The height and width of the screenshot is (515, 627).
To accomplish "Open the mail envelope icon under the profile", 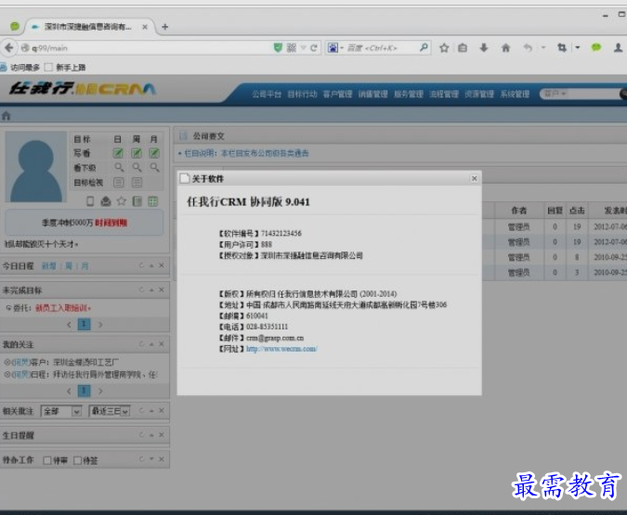I will [106, 201].
